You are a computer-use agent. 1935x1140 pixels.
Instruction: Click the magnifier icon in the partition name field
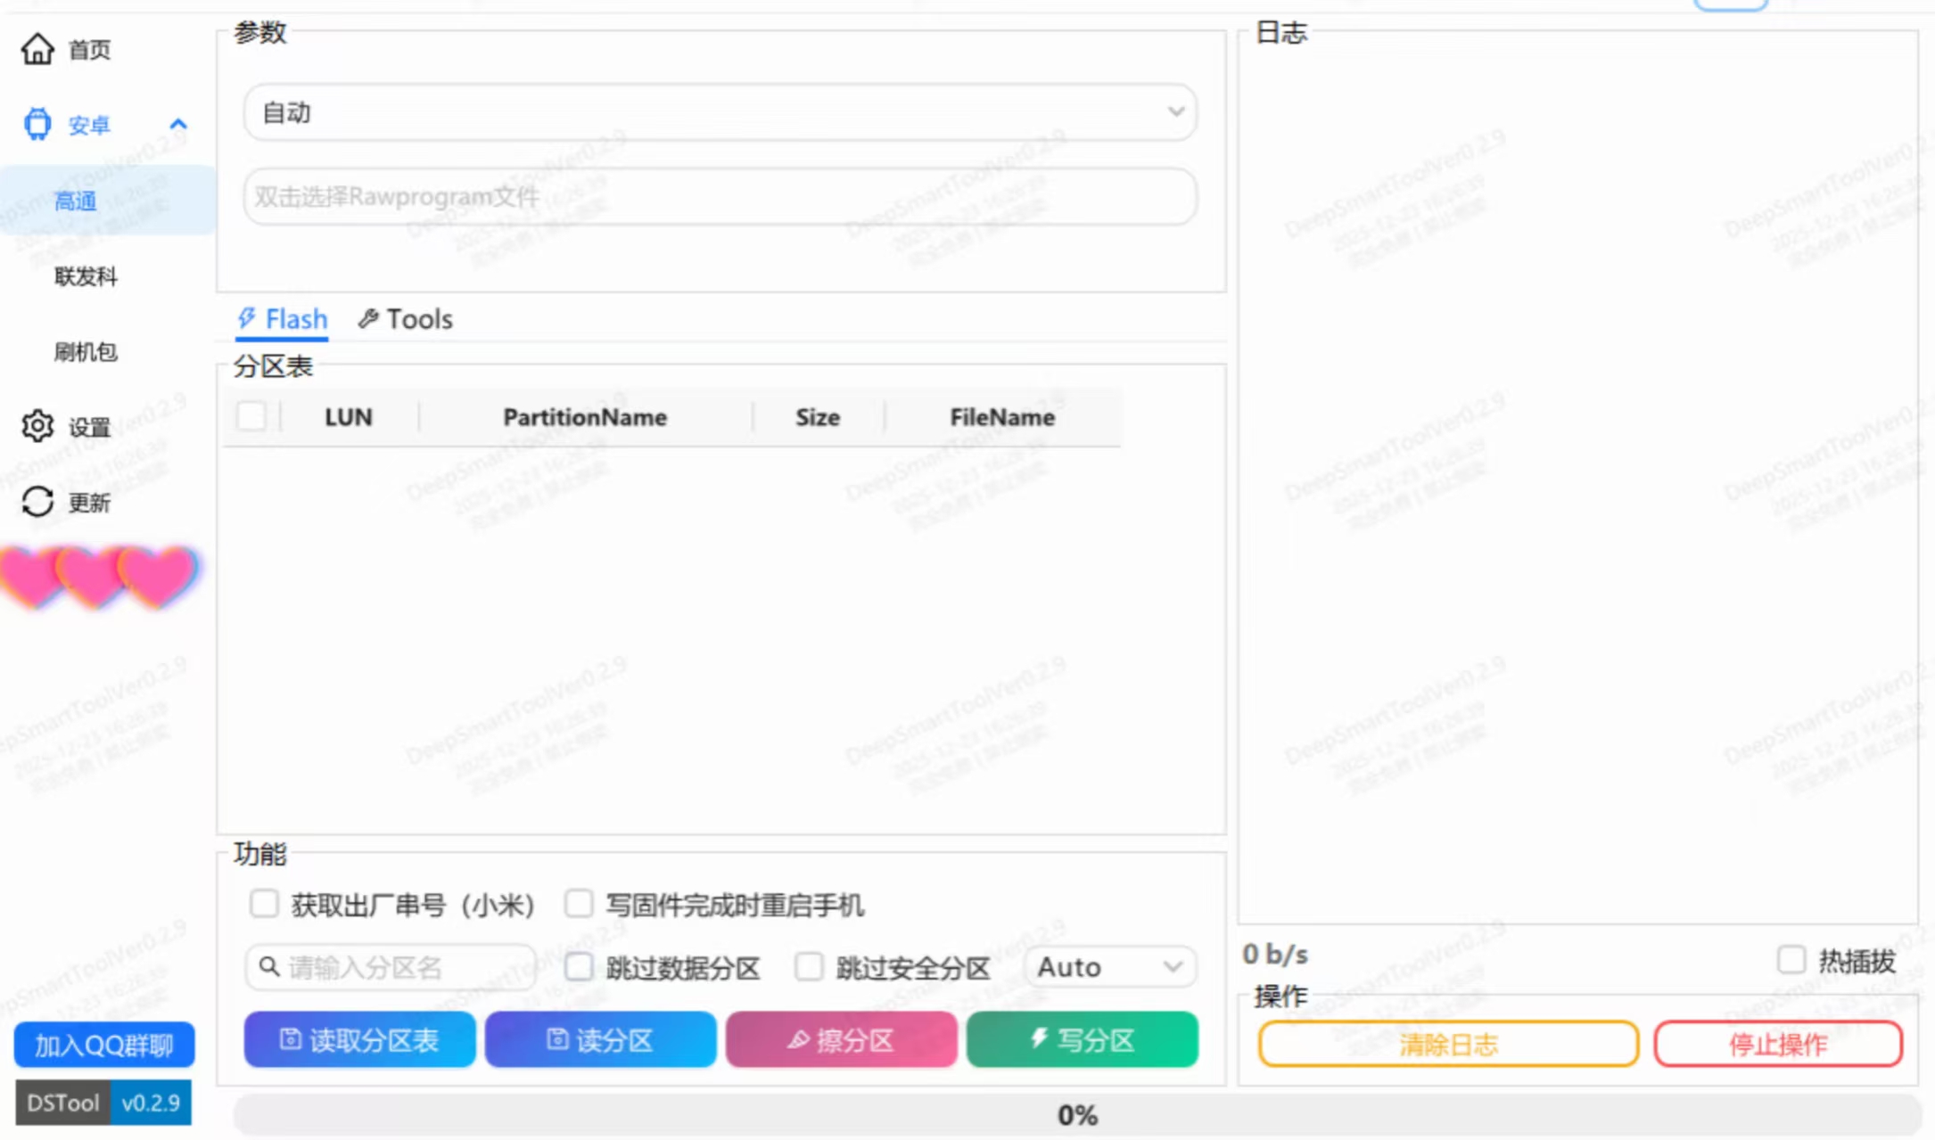tap(268, 966)
